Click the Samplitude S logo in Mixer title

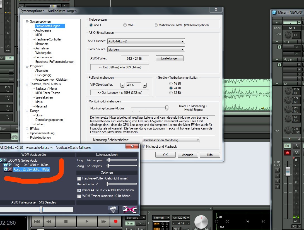[274, 13]
